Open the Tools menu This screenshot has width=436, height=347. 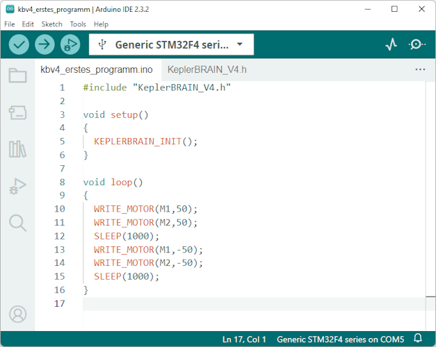[x=78, y=24]
